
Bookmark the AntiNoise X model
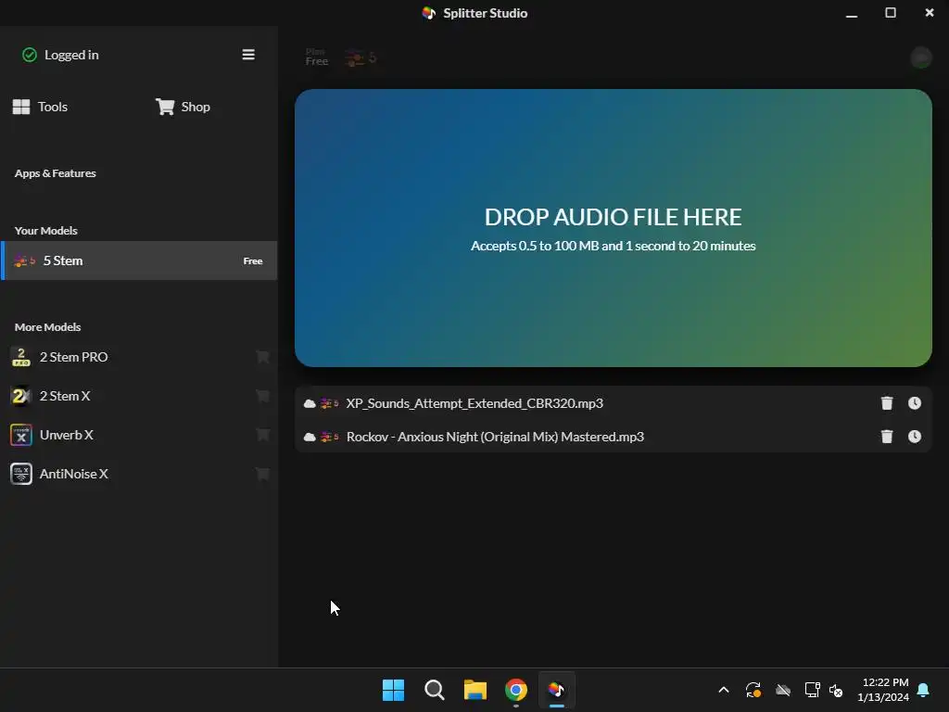click(262, 474)
